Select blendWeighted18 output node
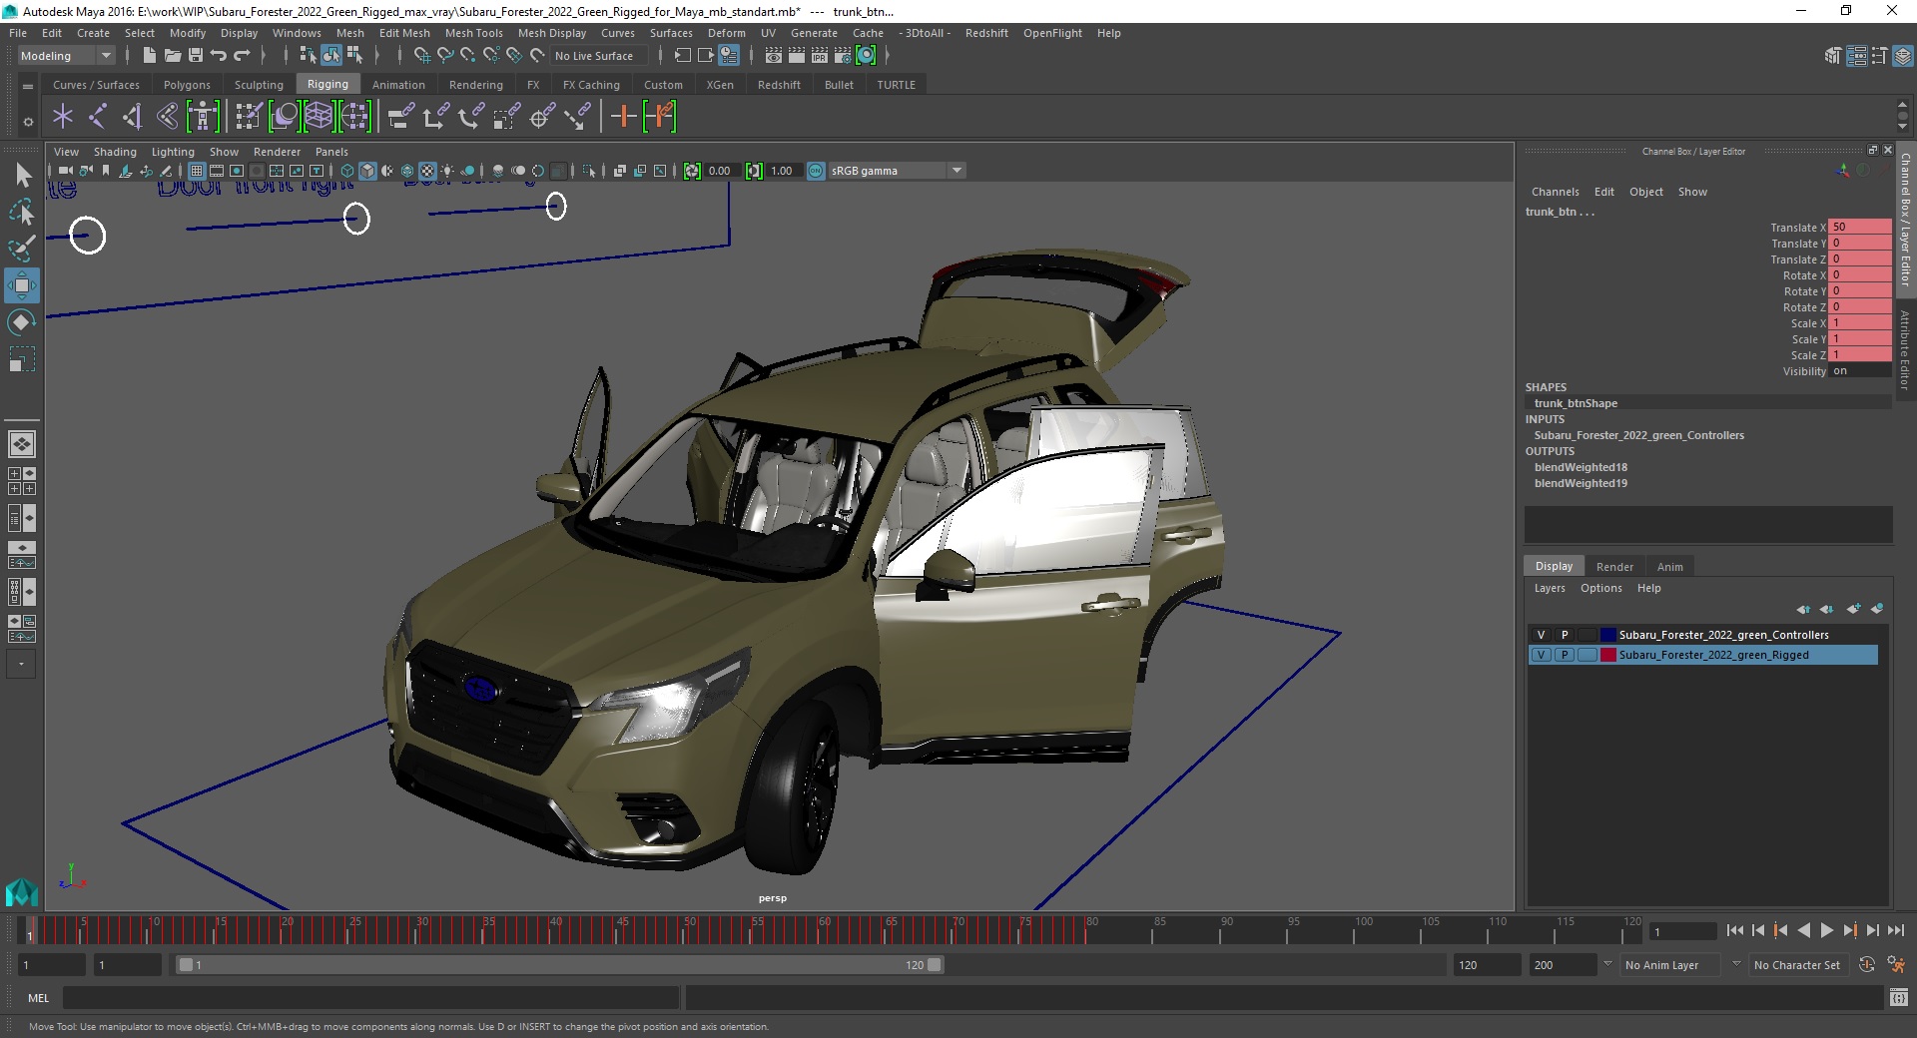Viewport: 1917px width, 1038px height. point(1581,467)
